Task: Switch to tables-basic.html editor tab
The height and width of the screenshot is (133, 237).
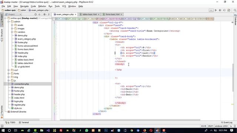Action: click(x=90, y=14)
